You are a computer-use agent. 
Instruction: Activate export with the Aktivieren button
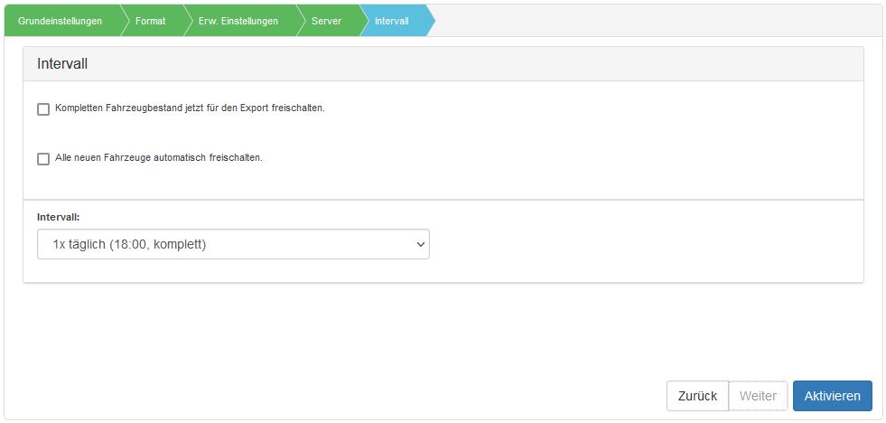point(833,396)
